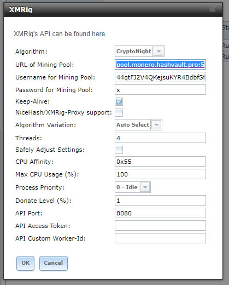Expand the Algorithm Variation dropdown arrow
This screenshot has height=285, width=229.
pyautogui.click(x=156, y=125)
